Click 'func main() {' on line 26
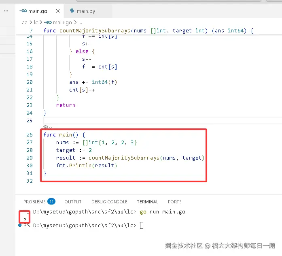282x256 pixels. coord(64,134)
